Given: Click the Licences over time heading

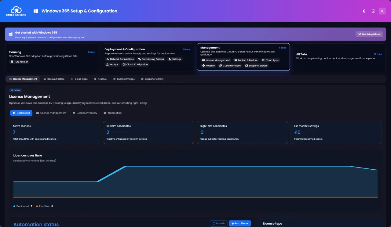Looking at the screenshot, I should pos(28,156).
